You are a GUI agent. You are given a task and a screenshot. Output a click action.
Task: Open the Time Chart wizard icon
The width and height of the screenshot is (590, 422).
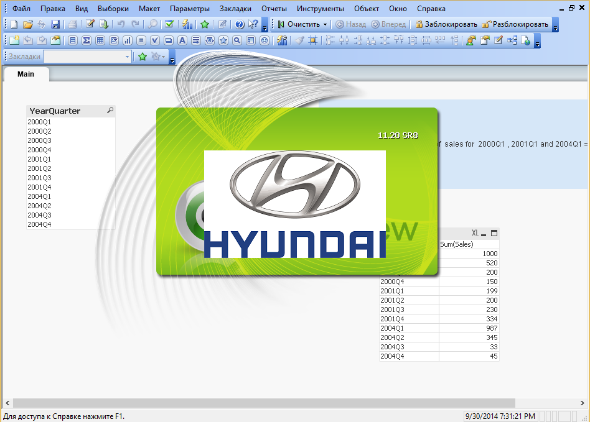tap(282, 40)
